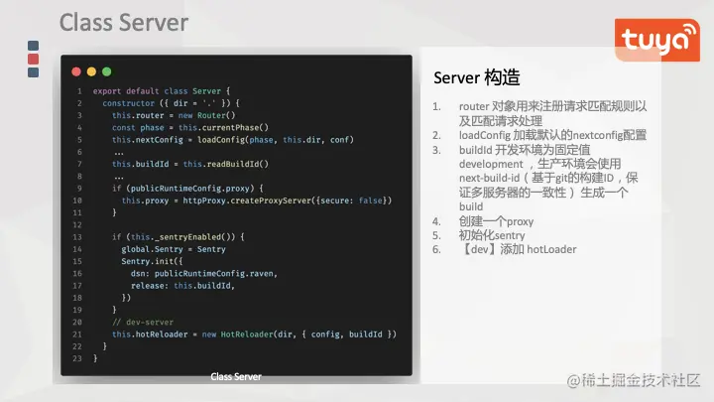This screenshot has height=402, width=714.
Task: Click the 'Server 构造' heading
Action: click(476, 77)
